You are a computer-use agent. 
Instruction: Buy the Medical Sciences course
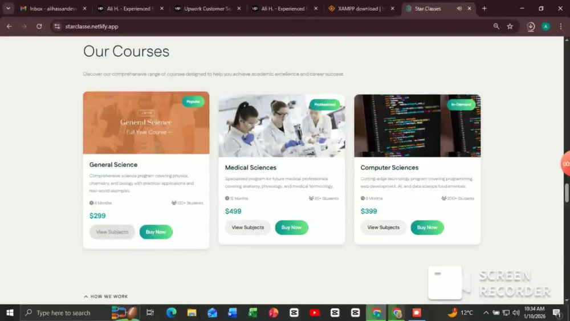[x=291, y=227]
